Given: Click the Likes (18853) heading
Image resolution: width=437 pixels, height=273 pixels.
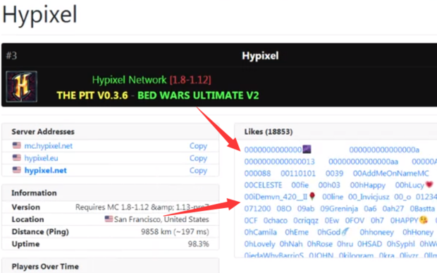Looking at the screenshot, I should (269, 132).
